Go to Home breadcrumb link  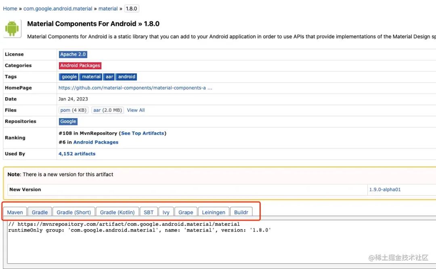point(10,8)
